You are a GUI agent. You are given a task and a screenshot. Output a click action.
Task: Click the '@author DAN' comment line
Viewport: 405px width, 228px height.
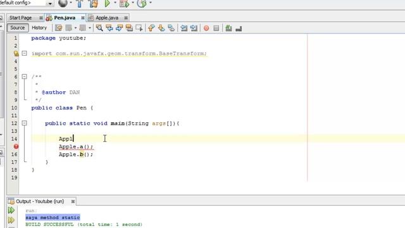tap(61, 92)
